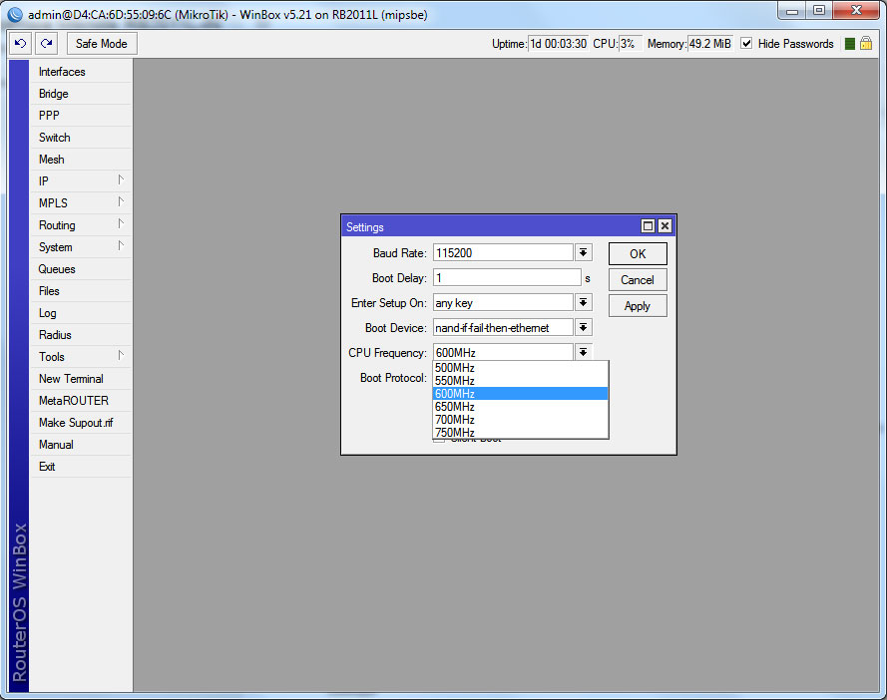Open the System menu in sidebar
The width and height of the screenshot is (887, 700).
(56, 247)
